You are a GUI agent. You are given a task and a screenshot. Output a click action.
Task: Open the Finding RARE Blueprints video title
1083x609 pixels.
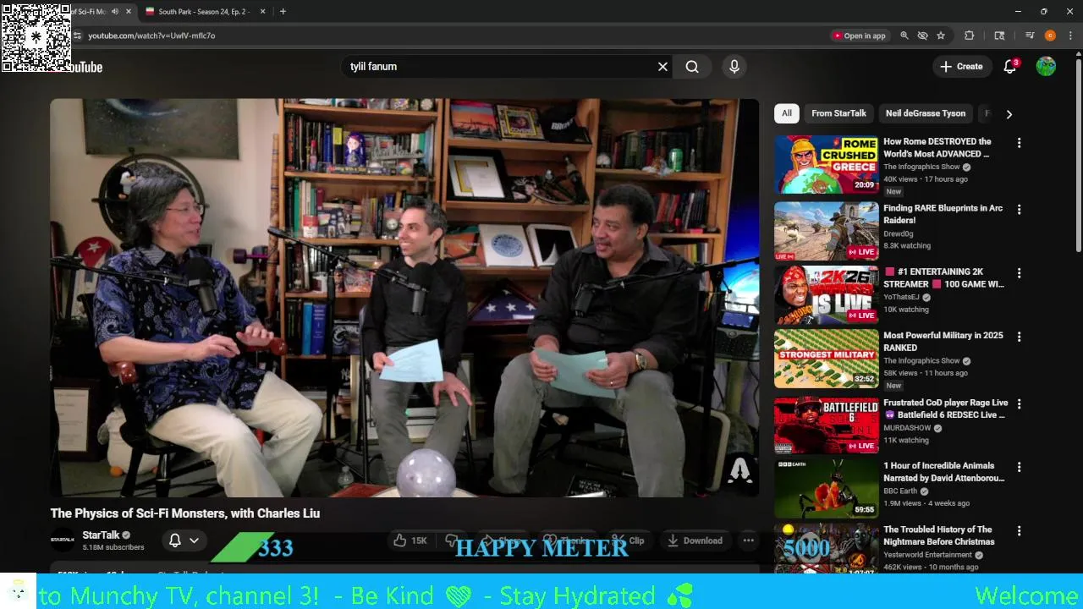[x=943, y=214]
